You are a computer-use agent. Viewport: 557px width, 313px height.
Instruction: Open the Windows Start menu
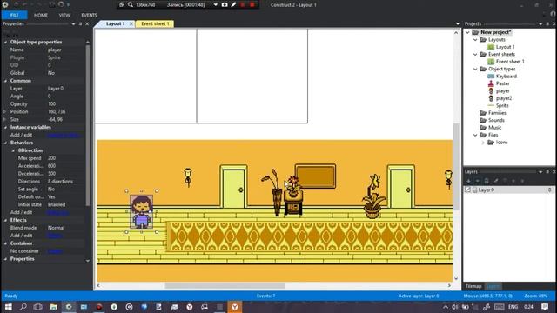point(8,307)
